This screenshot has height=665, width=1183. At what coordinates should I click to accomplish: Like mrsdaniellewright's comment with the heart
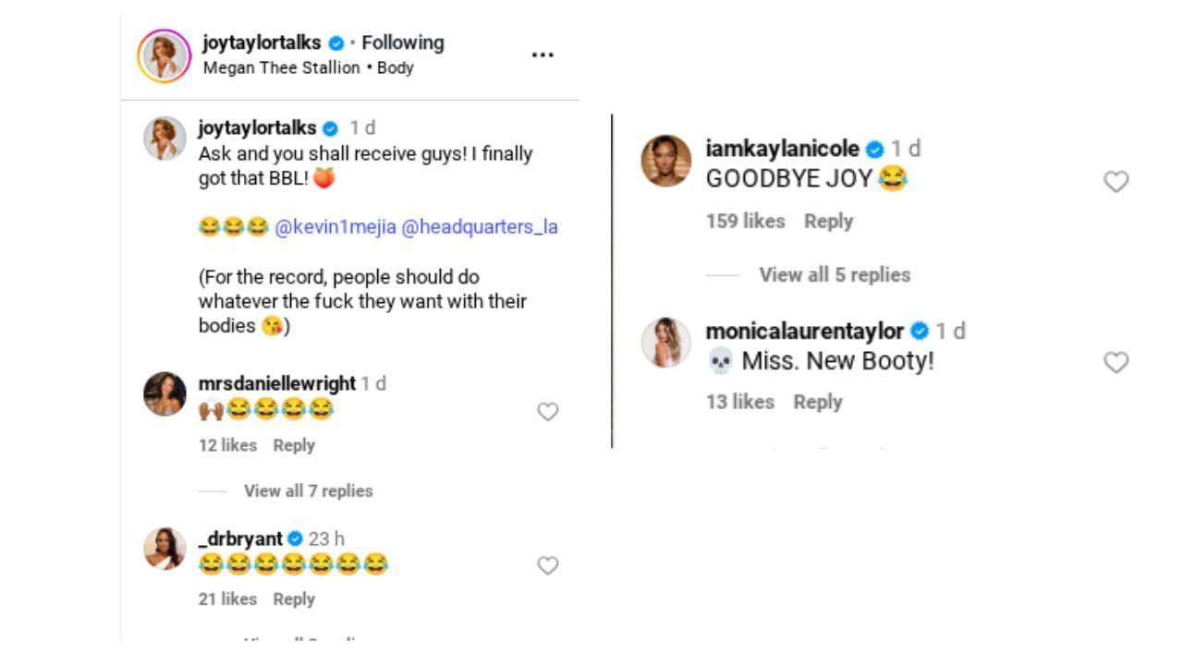click(548, 412)
